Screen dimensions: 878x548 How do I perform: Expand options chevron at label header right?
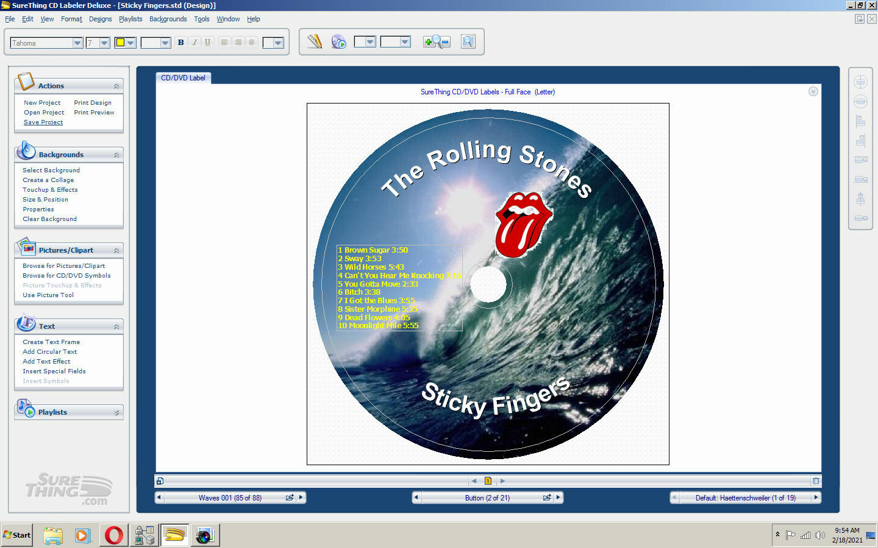[x=813, y=91]
